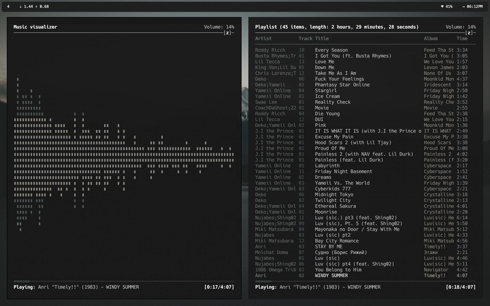The width and height of the screenshot is (490, 306).
Task: Click artist "Molchat Doma" in the playlist
Action: coord(271,252)
